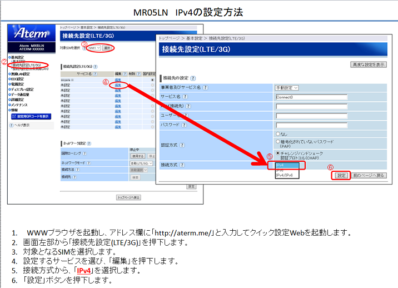Screen dimensions: 398x288
Task: Click the 設定 button in front panel
Action: tap(341, 176)
